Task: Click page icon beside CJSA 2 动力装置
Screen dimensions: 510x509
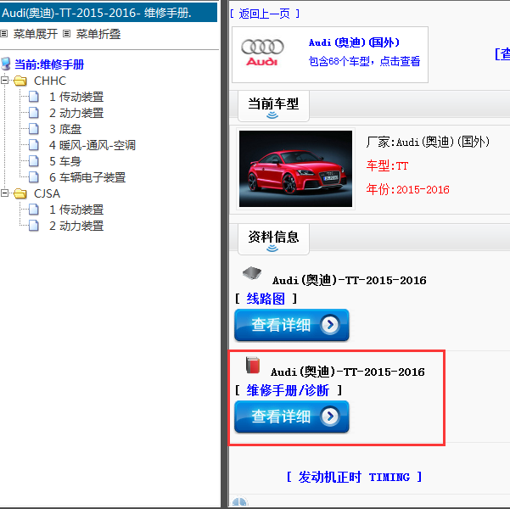Action: pos(33,226)
